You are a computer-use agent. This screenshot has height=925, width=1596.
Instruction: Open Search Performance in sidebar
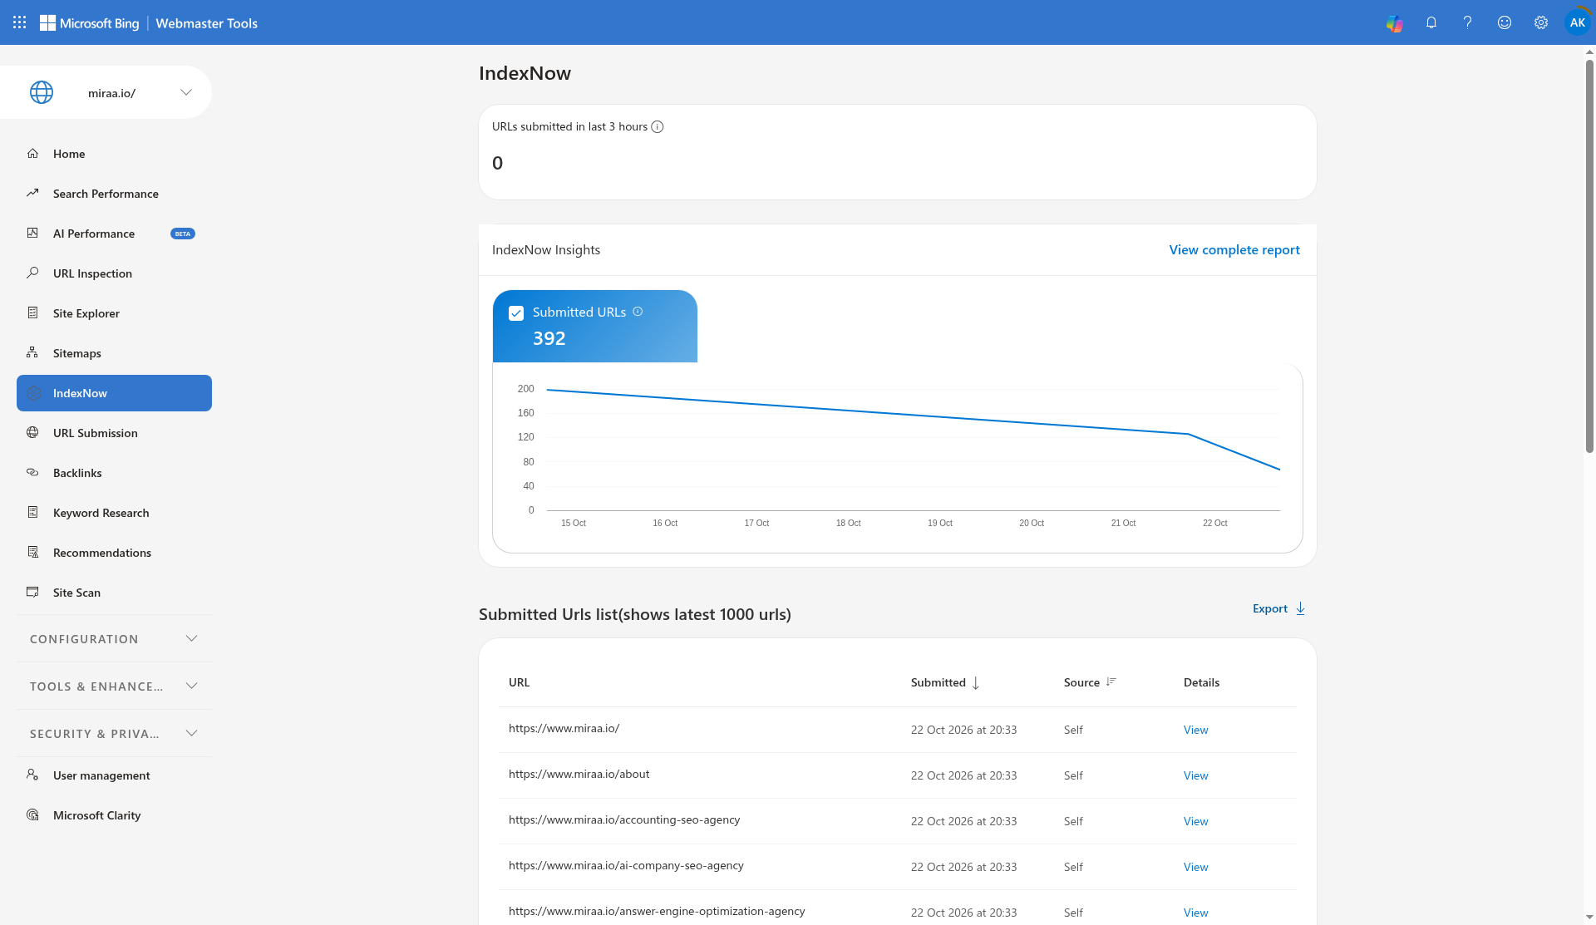114,194
